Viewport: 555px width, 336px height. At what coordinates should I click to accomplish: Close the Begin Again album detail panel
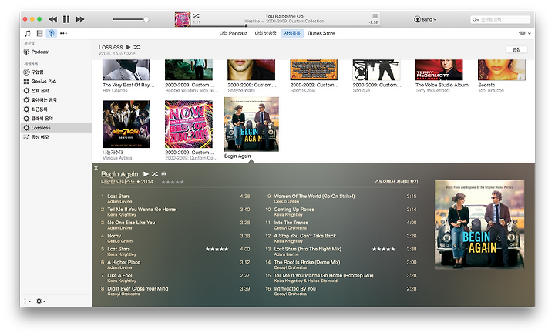tap(96, 168)
